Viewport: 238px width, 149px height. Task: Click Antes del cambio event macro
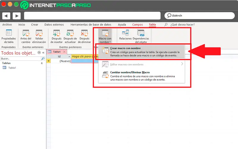click(26, 36)
